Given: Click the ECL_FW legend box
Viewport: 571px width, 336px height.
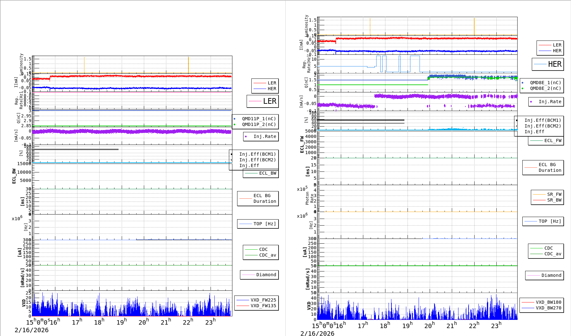Looking at the screenshot, I should coord(546,141).
